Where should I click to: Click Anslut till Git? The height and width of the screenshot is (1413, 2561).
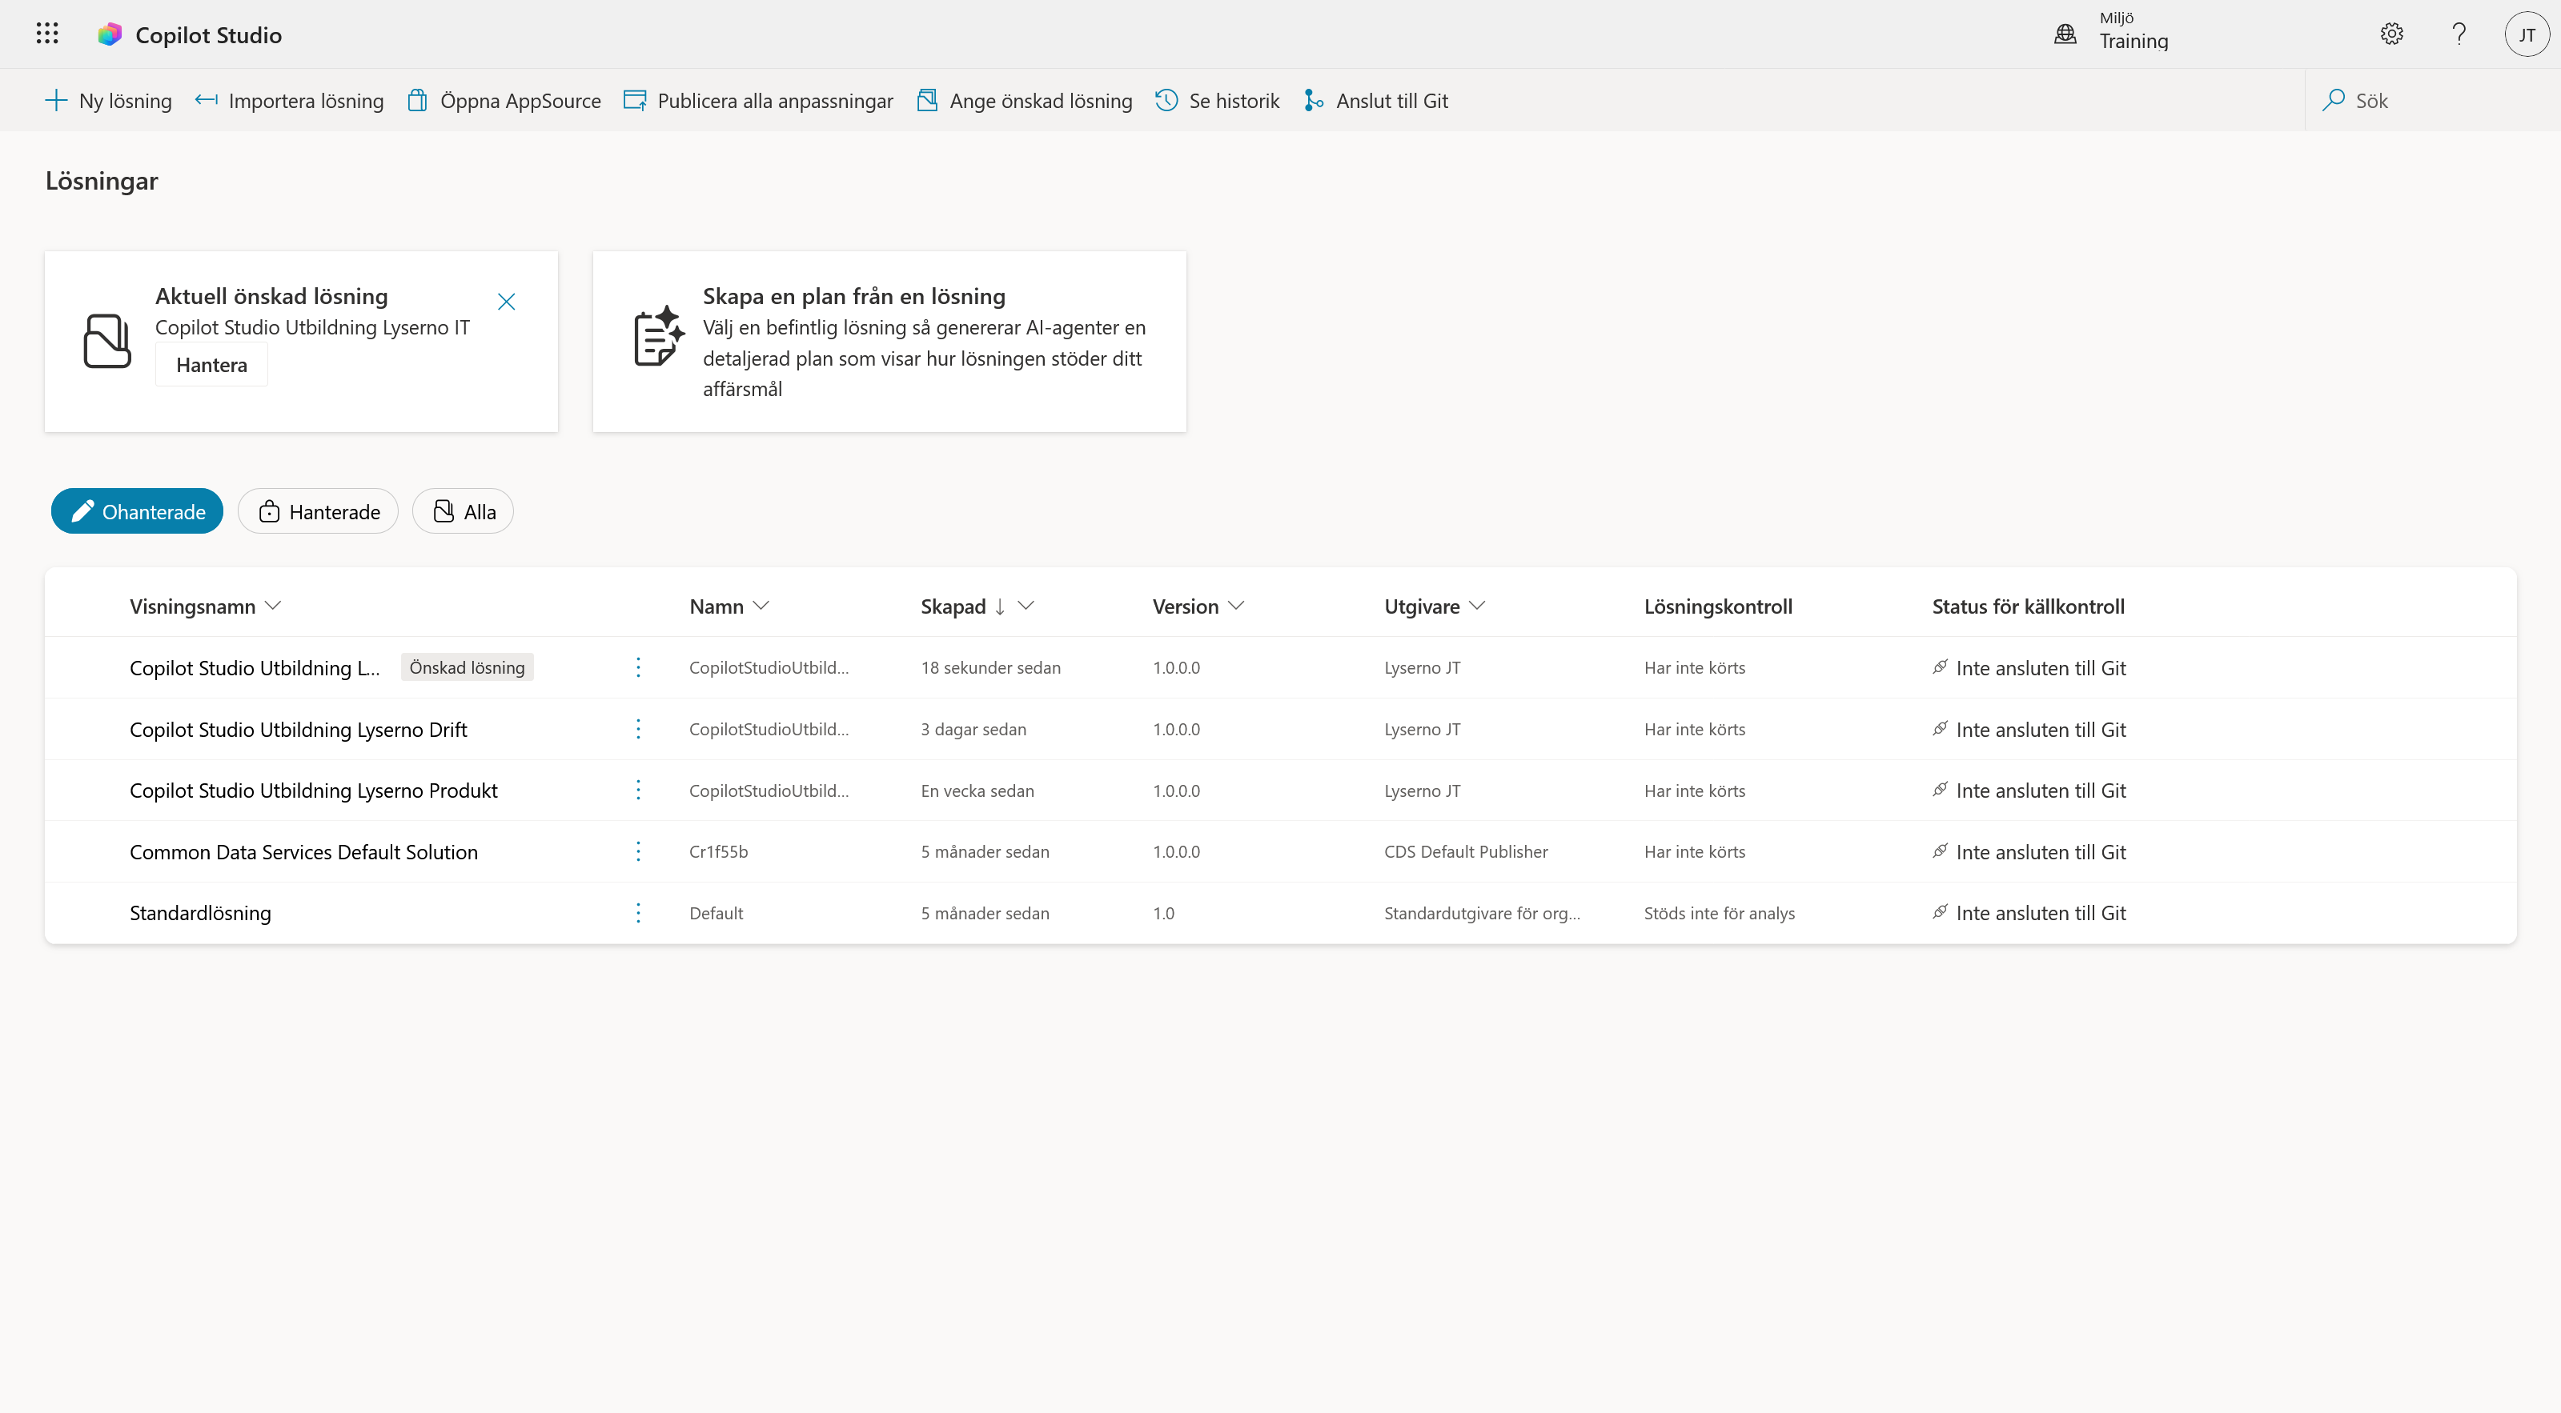(1376, 100)
